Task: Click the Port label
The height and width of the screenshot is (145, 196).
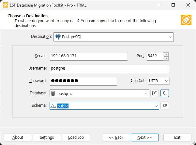Action: (141, 56)
